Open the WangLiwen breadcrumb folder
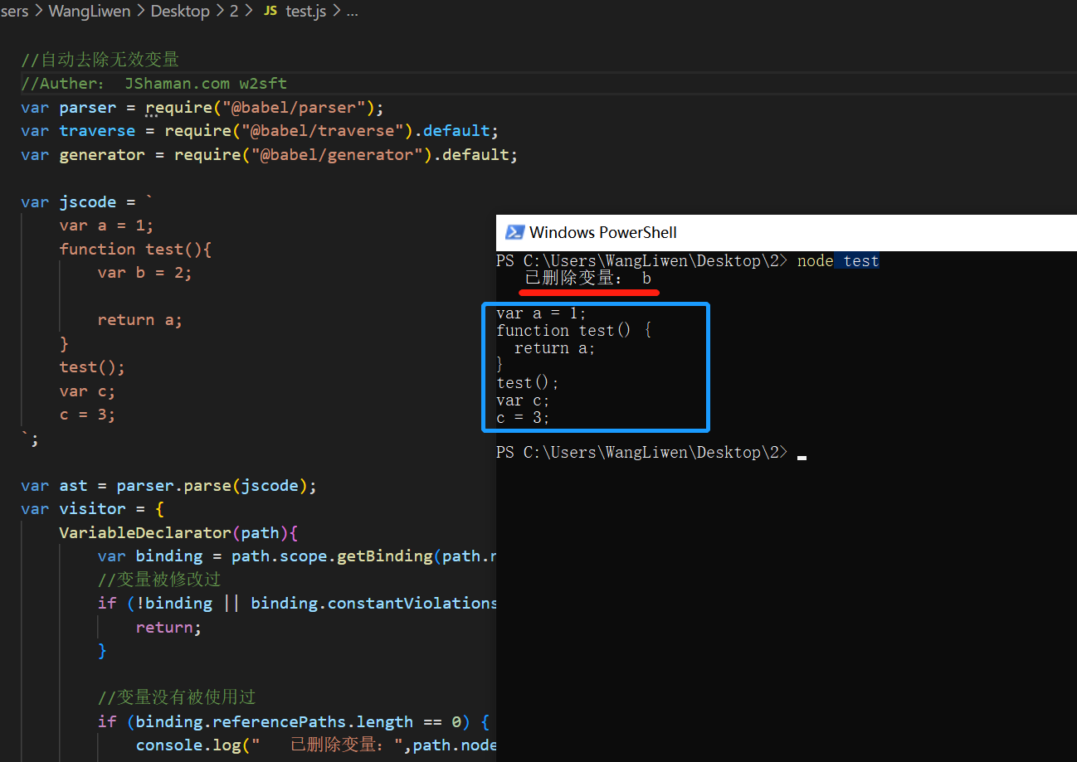This screenshot has height=762, width=1077. 90,12
